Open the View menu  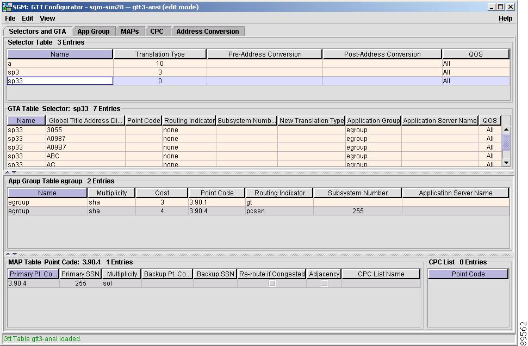pos(47,18)
